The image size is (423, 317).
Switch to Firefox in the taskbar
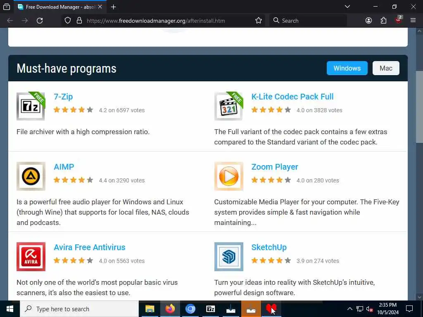tap(170, 309)
